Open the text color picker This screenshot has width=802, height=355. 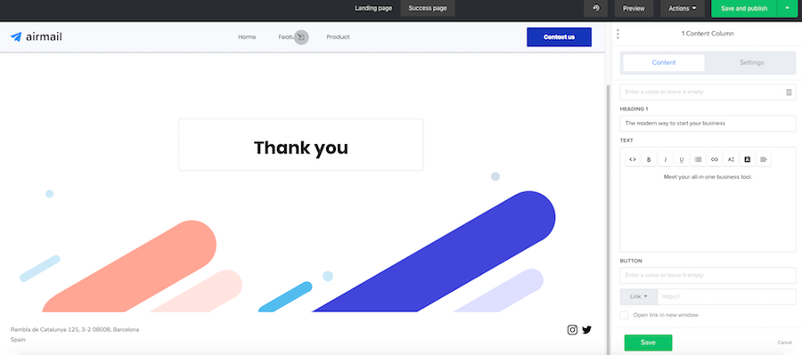click(x=748, y=159)
